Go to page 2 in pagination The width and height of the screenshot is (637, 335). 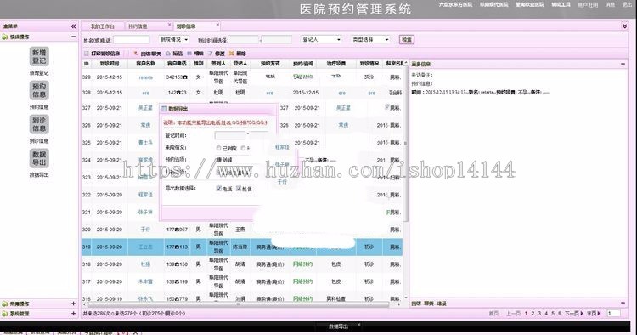point(533,314)
